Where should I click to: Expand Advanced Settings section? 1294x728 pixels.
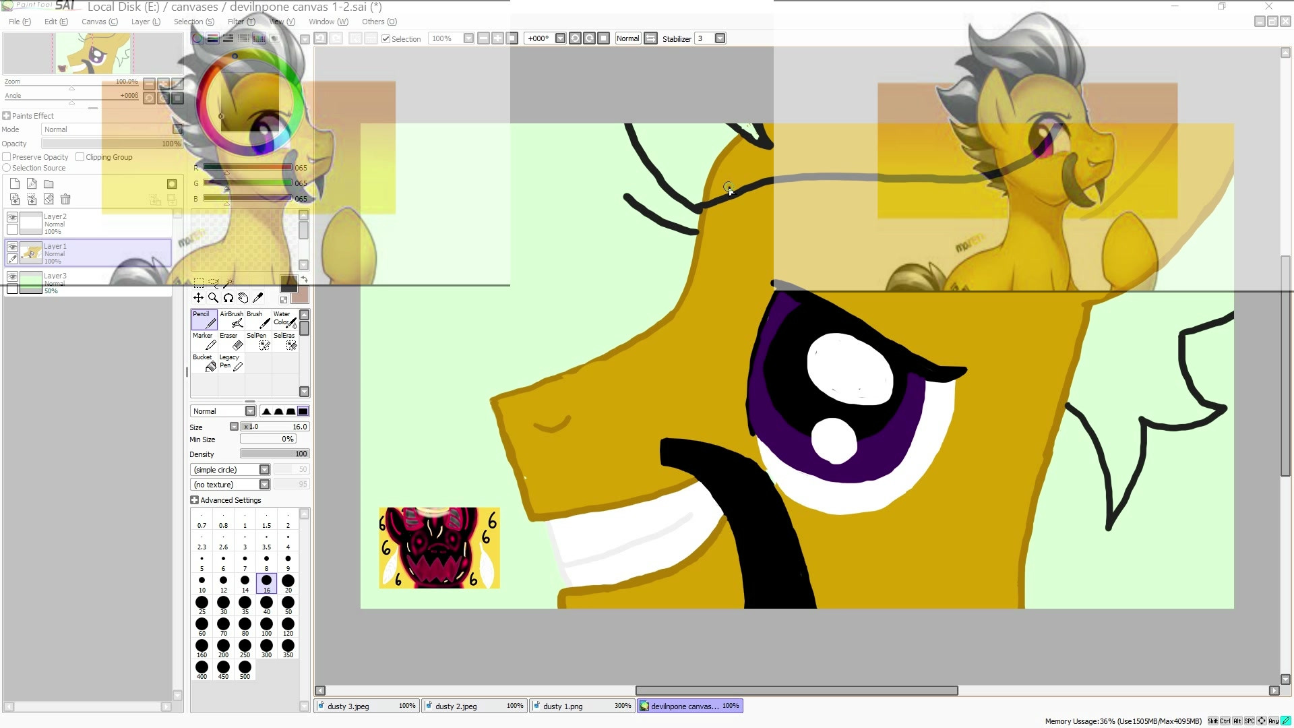coord(194,500)
